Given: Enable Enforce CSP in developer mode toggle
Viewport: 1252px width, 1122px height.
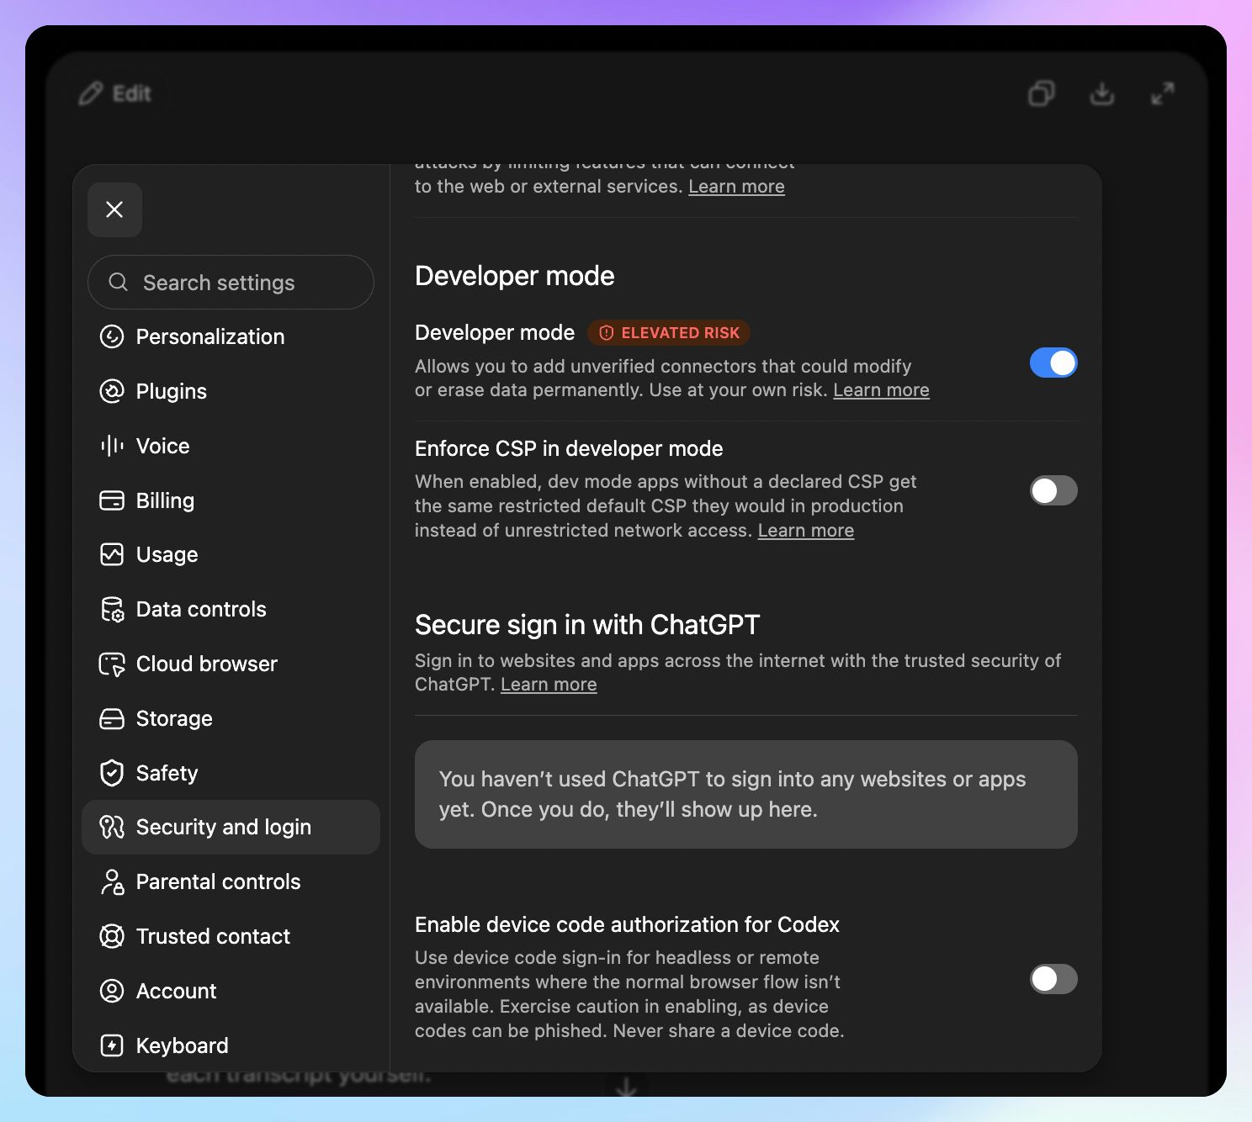Looking at the screenshot, I should tap(1053, 490).
